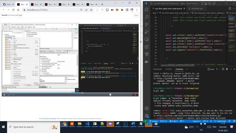This screenshot has height=133, width=236.
Task: Open Chrome three-dot menu
Action: tap(137, 10)
